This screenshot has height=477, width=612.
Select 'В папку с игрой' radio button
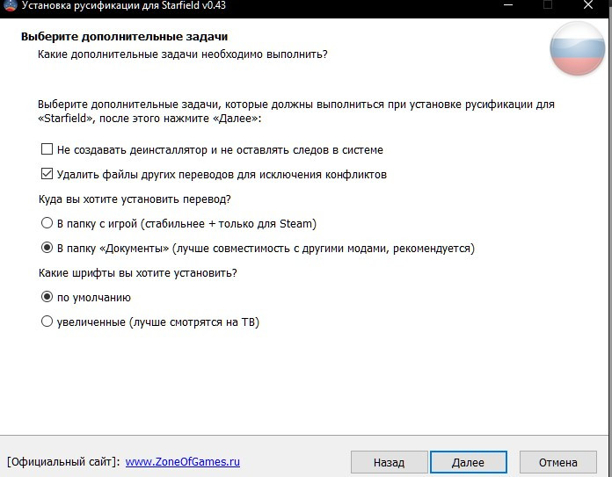click(x=47, y=223)
